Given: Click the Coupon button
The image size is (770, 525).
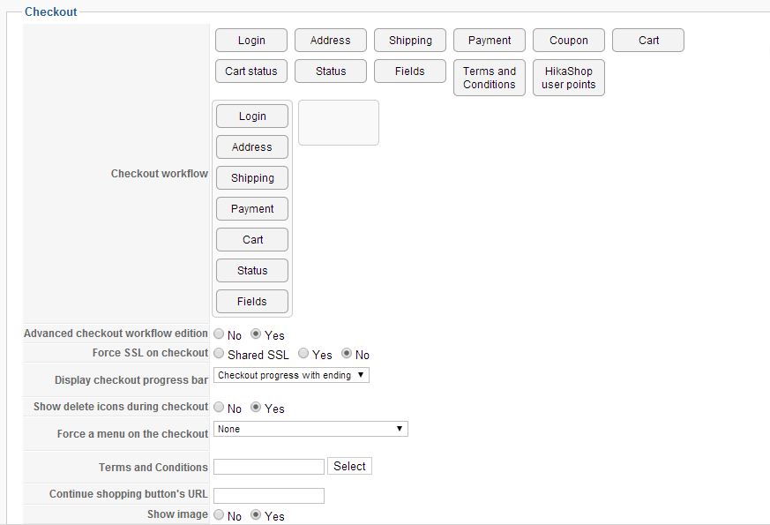Looking at the screenshot, I should [x=569, y=41].
